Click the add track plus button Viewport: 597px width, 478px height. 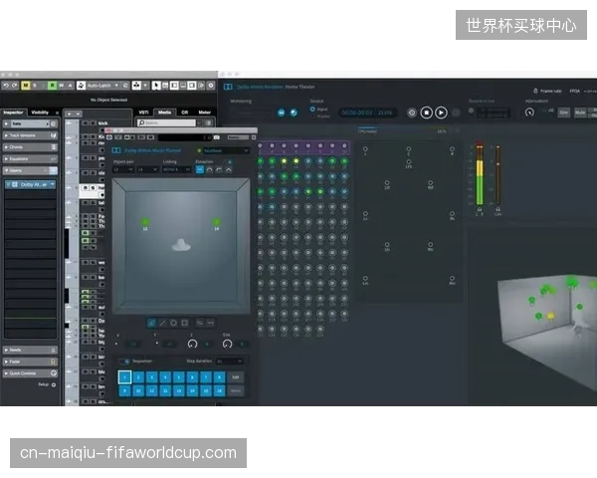[x=69, y=114]
